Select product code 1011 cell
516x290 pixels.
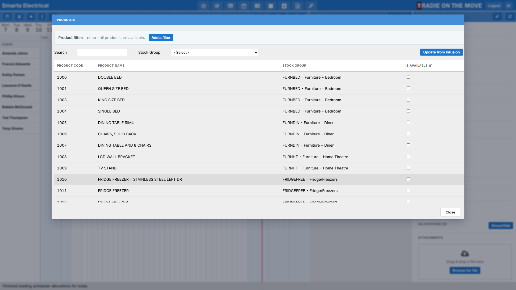62,191
